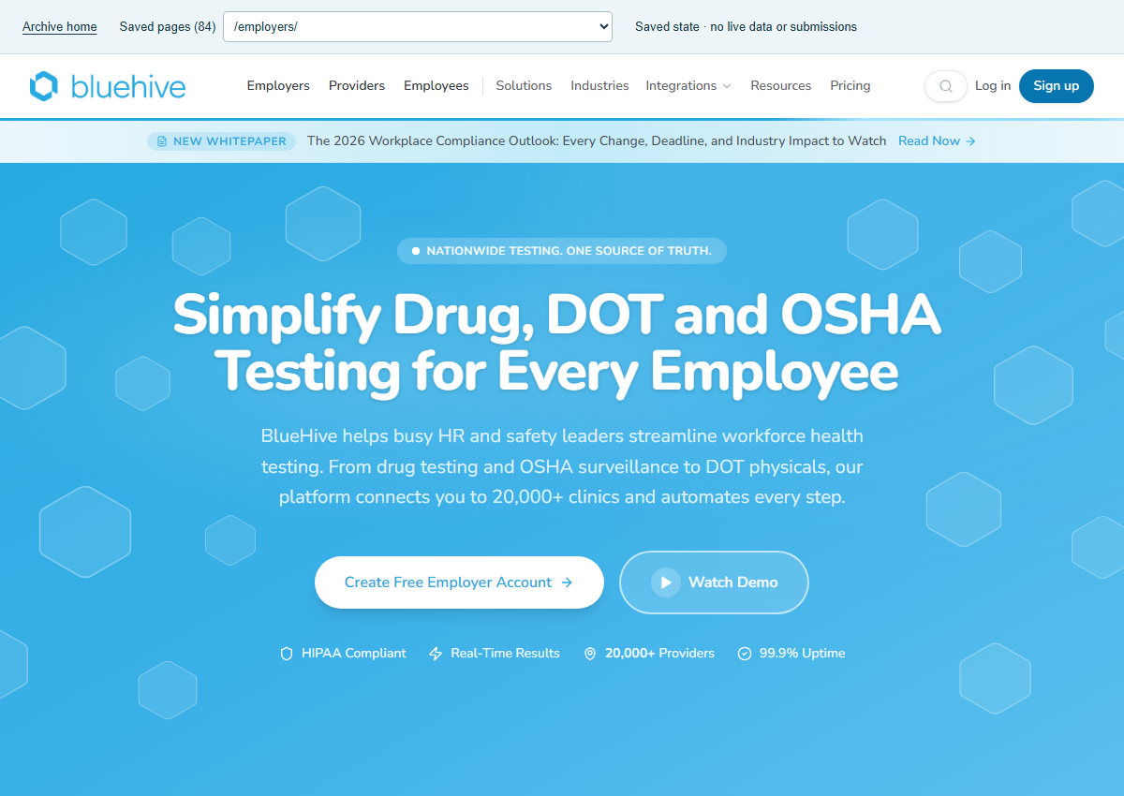Click the 20,000+ Providers location pin icon
Viewport: 1124px width, 796px height.
coord(590,654)
